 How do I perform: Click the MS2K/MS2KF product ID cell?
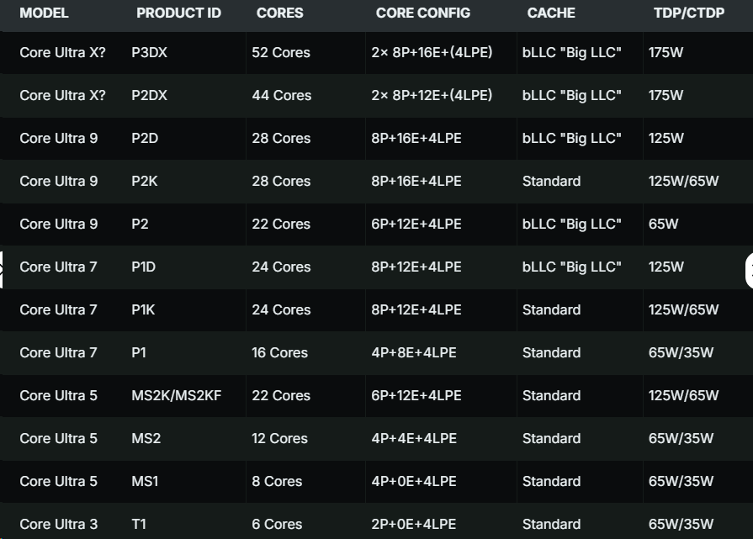click(177, 395)
